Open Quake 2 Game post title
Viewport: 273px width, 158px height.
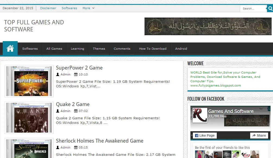(x=73, y=104)
